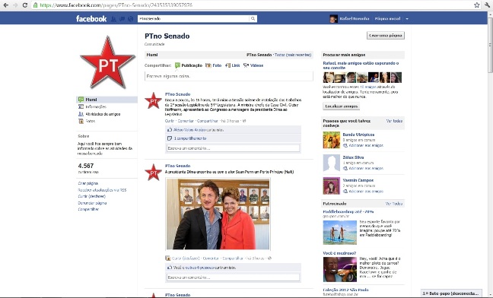Image resolution: width=493 pixels, height=298 pixels.
Task: Open the browser wrench menu
Action: click(x=488, y=5)
